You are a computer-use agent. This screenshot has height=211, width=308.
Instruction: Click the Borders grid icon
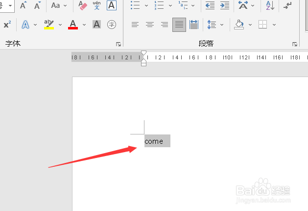pos(262,25)
